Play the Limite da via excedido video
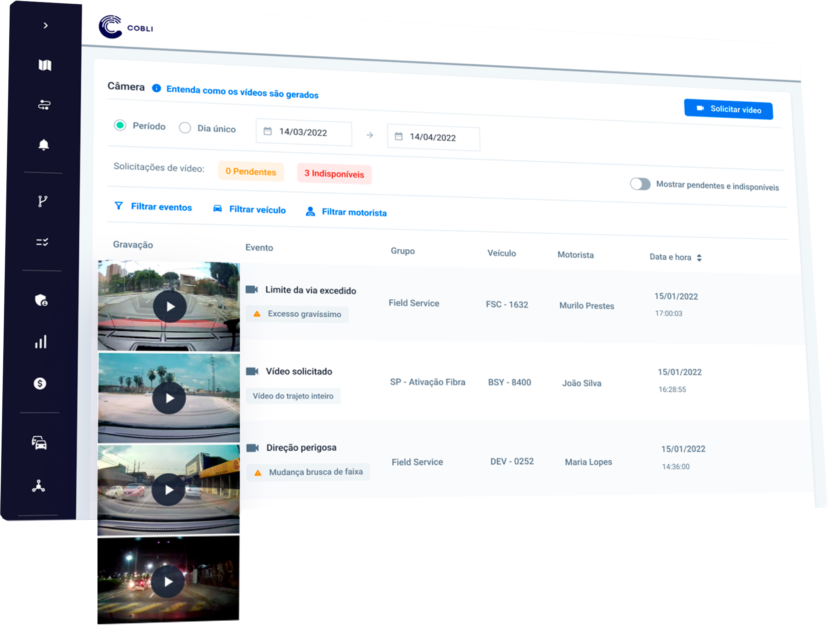The image size is (828, 625). coord(170,306)
